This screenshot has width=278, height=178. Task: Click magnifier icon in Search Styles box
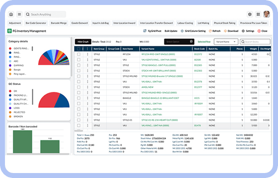243,42
